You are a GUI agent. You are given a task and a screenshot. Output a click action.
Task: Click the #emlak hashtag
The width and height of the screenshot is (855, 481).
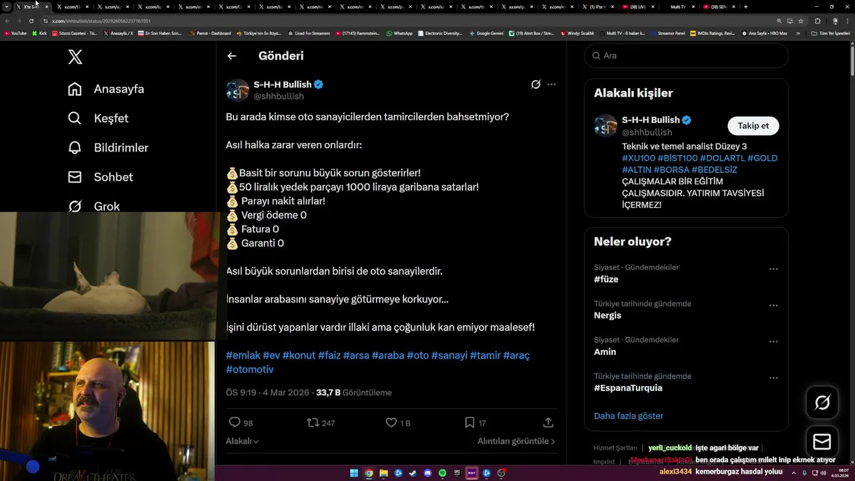(x=243, y=355)
